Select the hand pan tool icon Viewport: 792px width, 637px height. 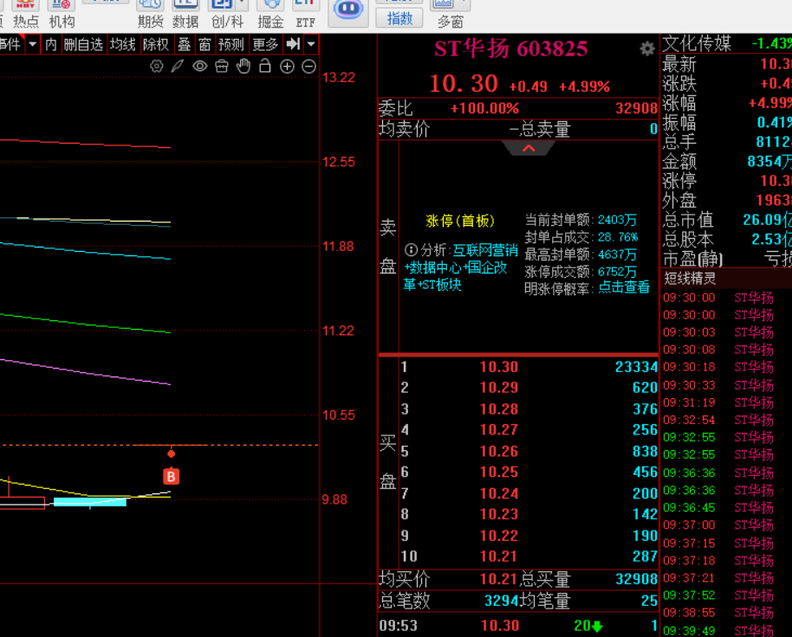tap(243, 66)
